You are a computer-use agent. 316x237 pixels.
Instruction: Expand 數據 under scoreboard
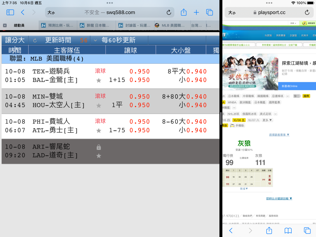click(244, 189)
